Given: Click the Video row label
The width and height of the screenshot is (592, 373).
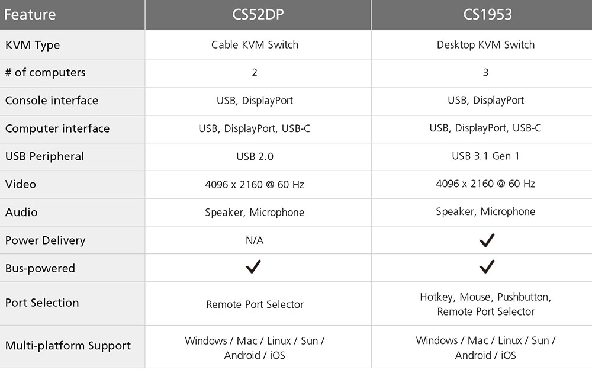Looking at the screenshot, I should click(x=21, y=184).
